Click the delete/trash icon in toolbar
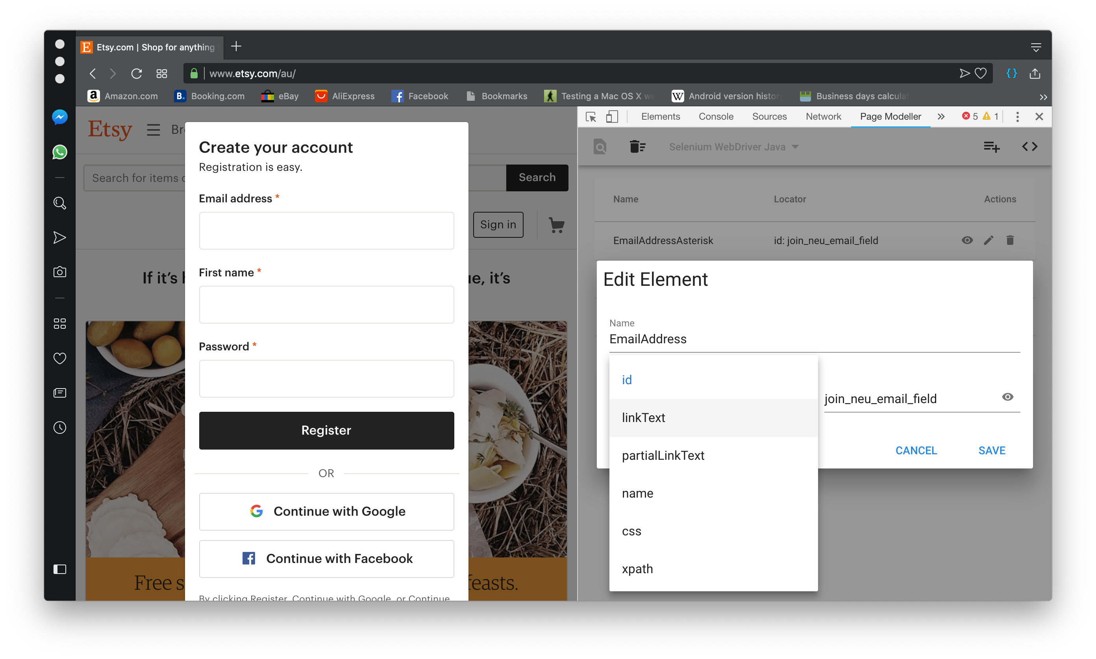 tap(637, 146)
